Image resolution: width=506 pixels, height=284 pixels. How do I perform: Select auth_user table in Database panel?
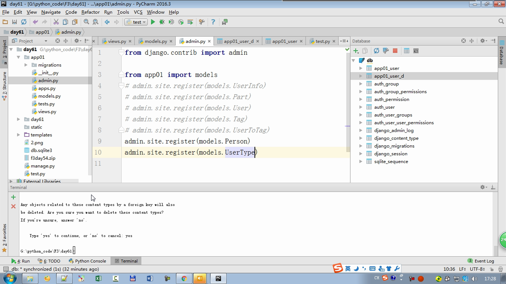click(x=384, y=107)
